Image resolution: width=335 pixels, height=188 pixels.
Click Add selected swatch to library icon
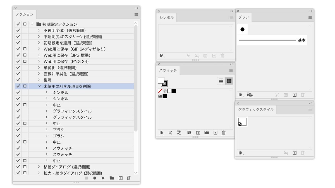point(179,133)
